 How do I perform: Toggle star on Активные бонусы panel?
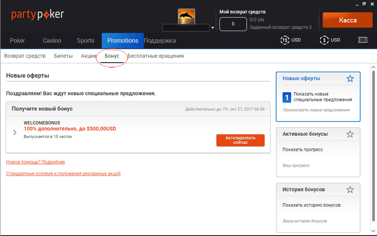click(350, 134)
